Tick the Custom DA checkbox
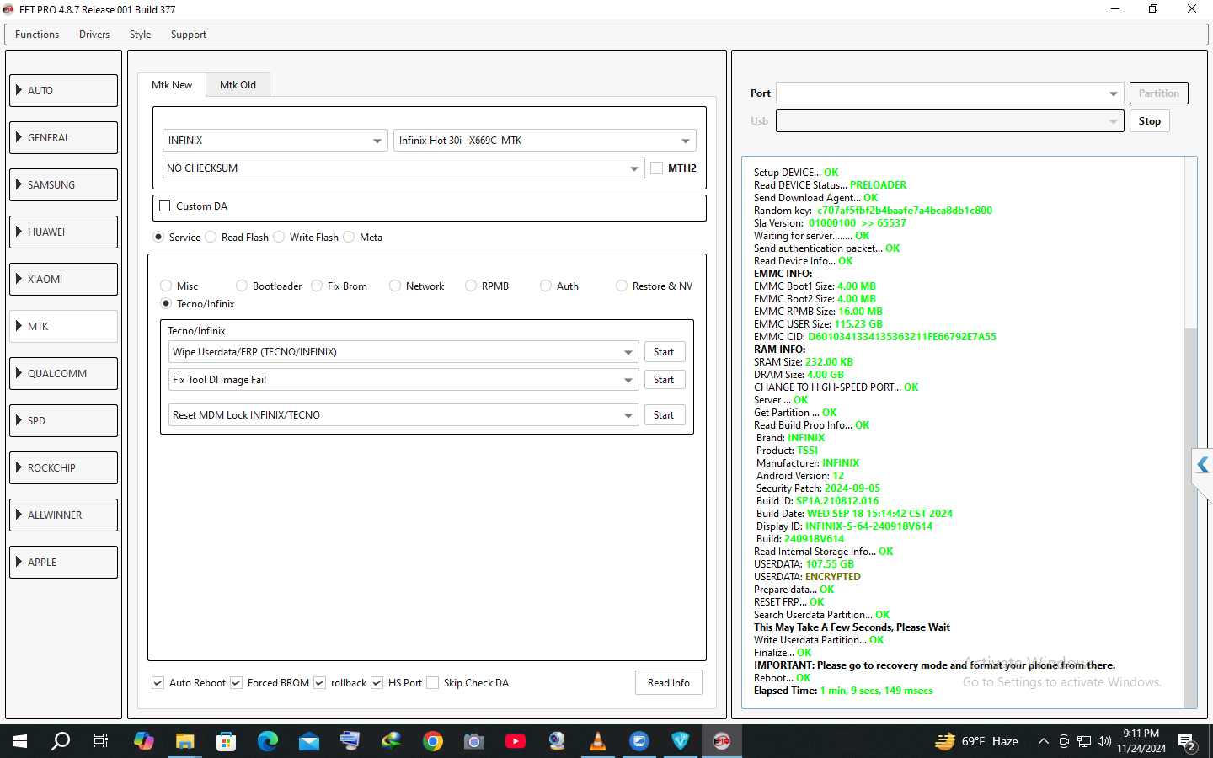Image resolution: width=1213 pixels, height=758 pixels. pyautogui.click(x=165, y=206)
